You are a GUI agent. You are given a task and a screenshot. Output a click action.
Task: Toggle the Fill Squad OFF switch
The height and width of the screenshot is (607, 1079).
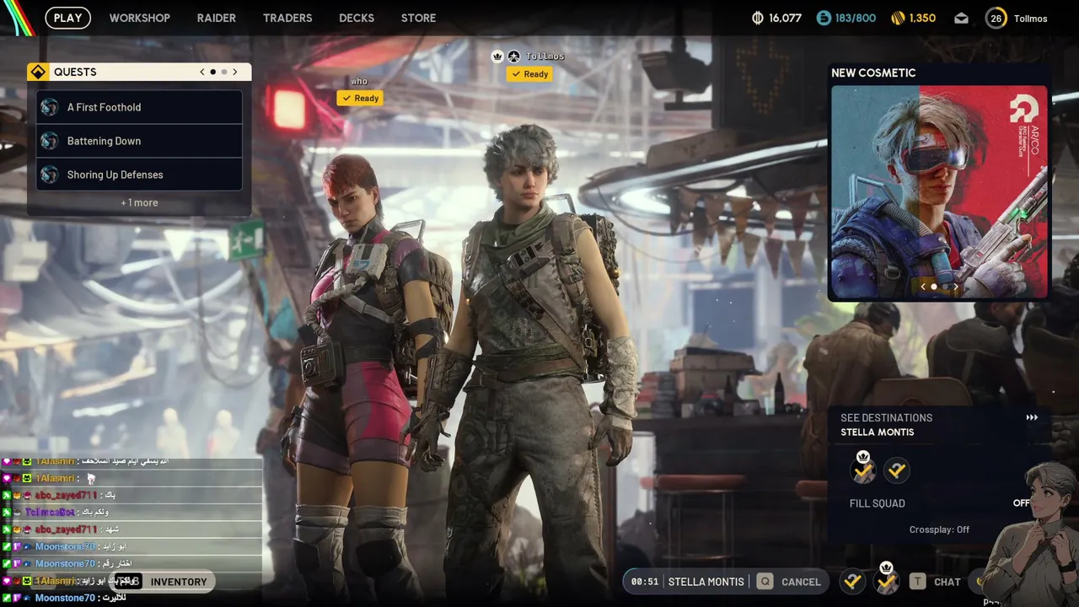pyautogui.click(x=1021, y=503)
